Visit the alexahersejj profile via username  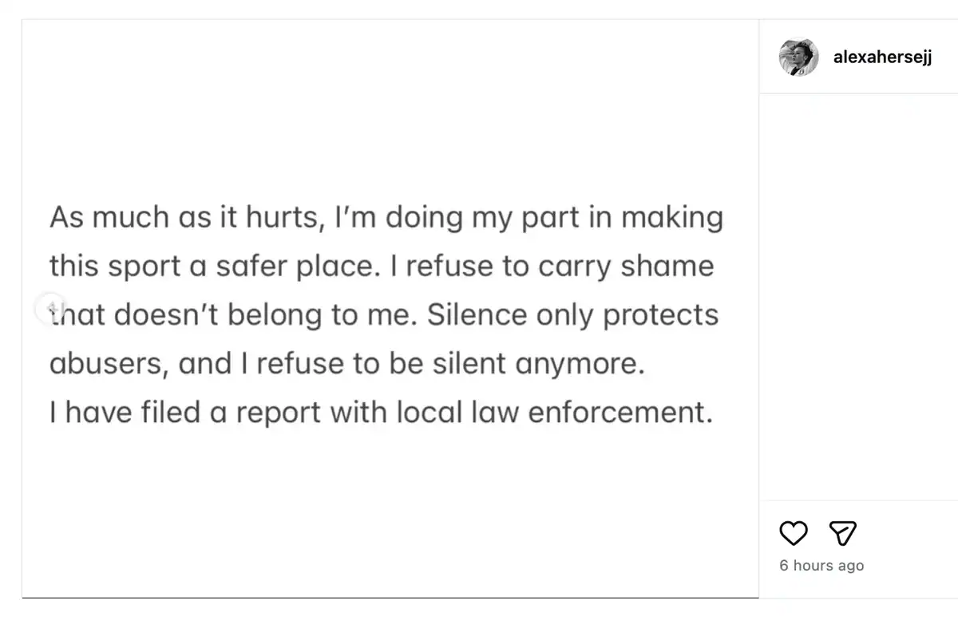click(882, 57)
